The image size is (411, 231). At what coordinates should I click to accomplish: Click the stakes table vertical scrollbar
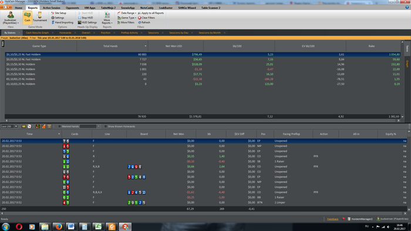coord(403,79)
